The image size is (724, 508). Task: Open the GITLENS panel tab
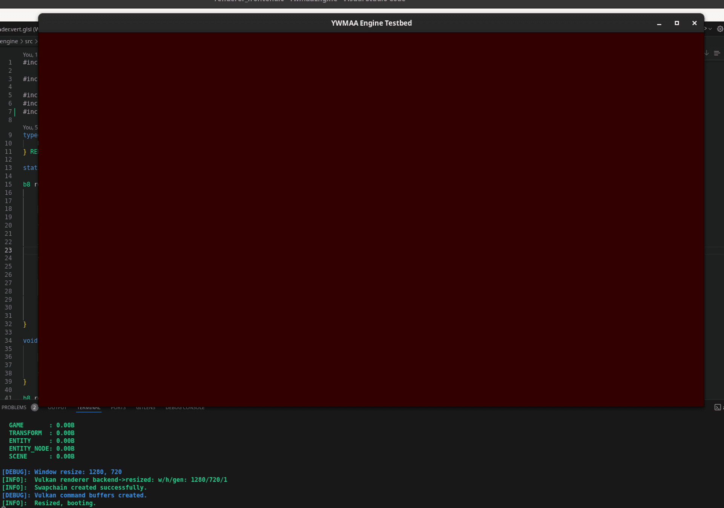[x=146, y=408]
